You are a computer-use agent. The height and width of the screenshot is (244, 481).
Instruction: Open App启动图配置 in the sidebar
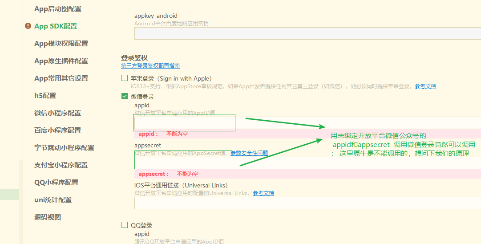pyautogui.click(x=58, y=9)
